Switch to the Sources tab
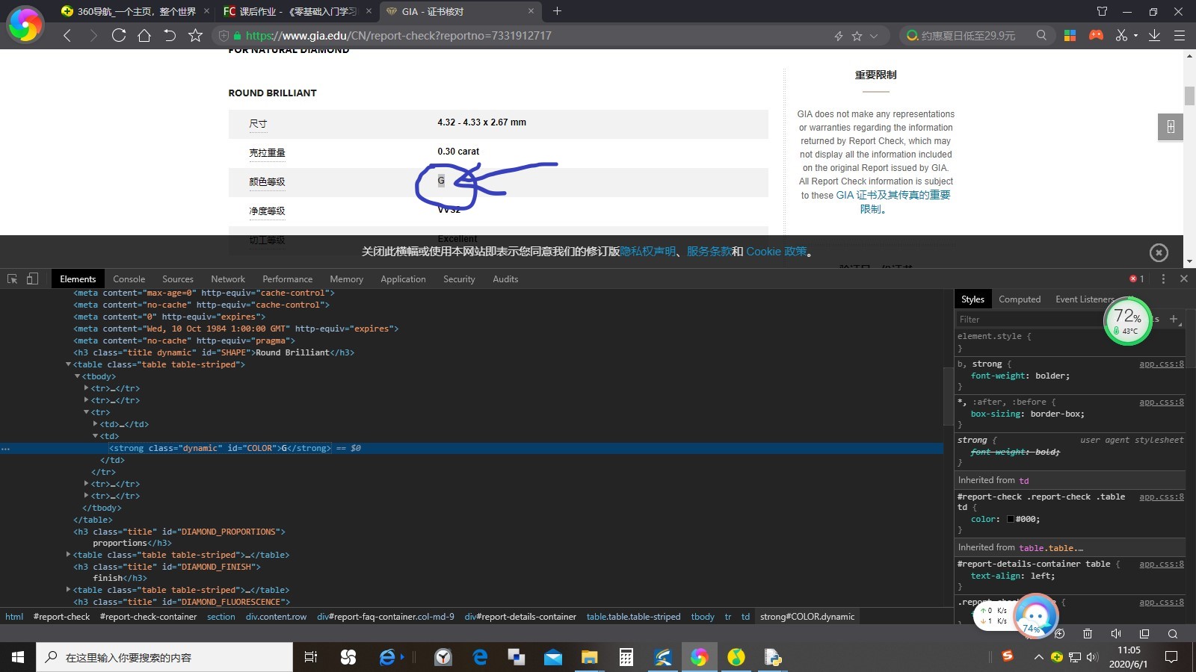 click(x=178, y=279)
